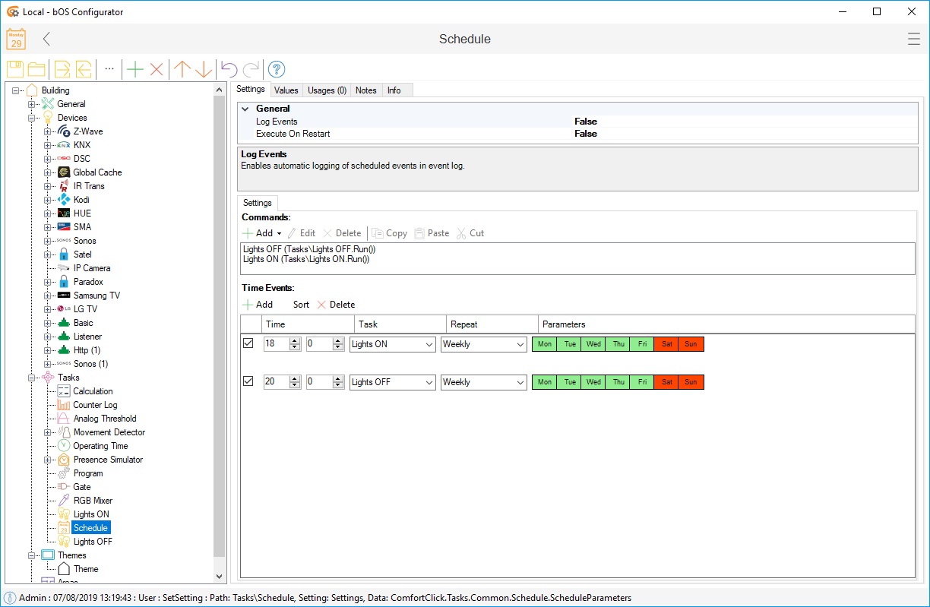
Task: Click the undo toolbar icon
Action: pos(229,69)
